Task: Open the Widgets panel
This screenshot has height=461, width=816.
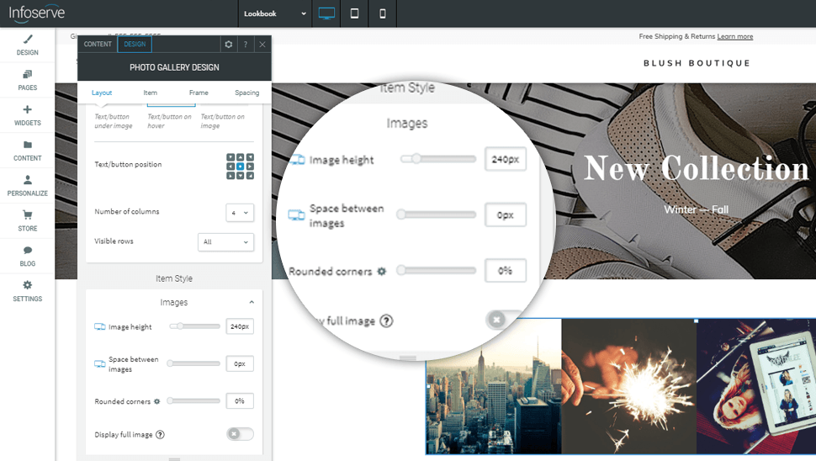Action: coord(27,115)
